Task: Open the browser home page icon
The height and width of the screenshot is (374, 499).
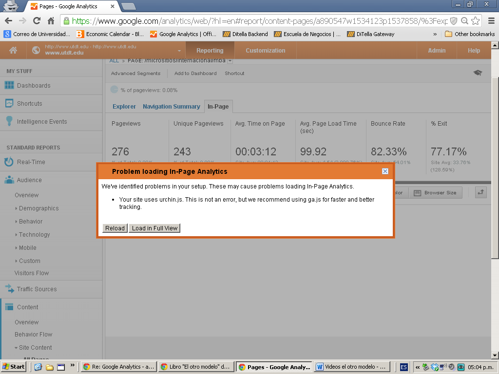Action: [x=51, y=21]
